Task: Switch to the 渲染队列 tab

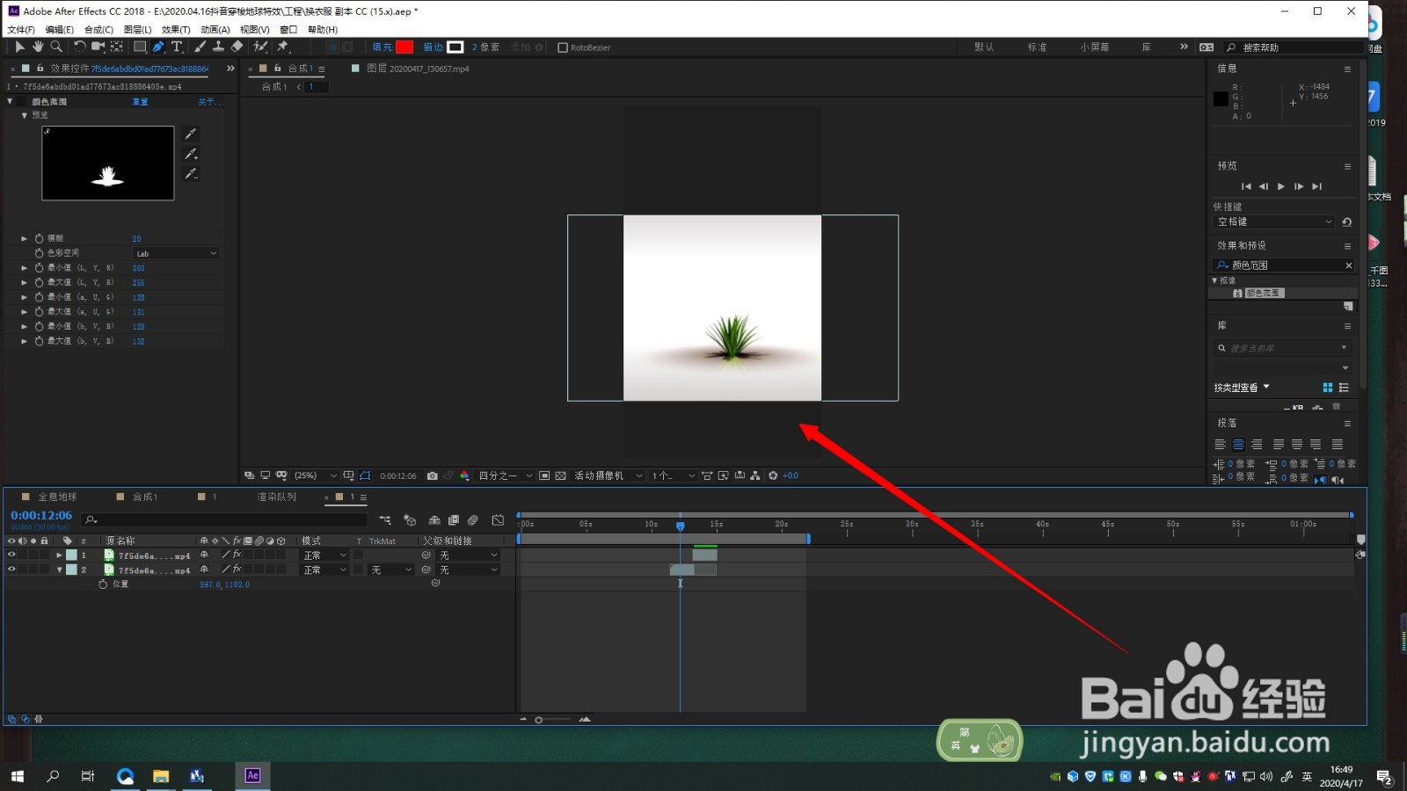Action: click(x=276, y=497)
